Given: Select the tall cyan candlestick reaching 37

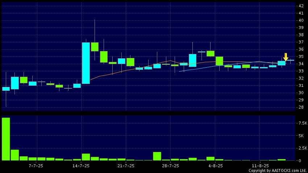Looking at the screenshot, I should click(86, 63).
